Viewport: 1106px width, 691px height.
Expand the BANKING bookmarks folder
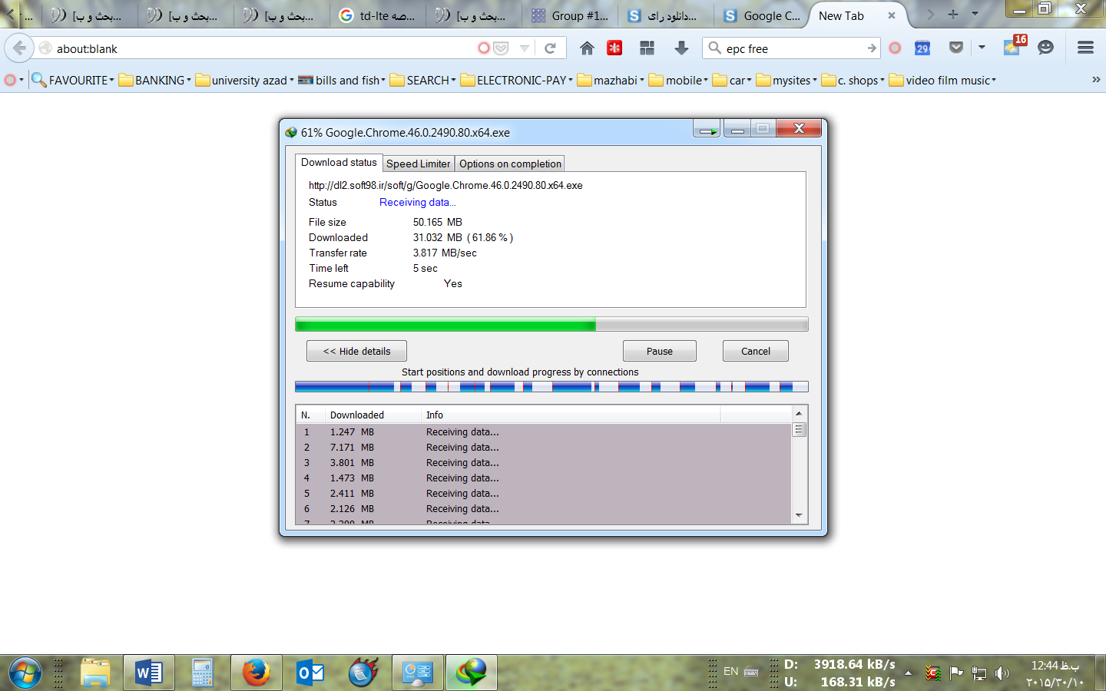pyautogui.click(x=155, y=80)
